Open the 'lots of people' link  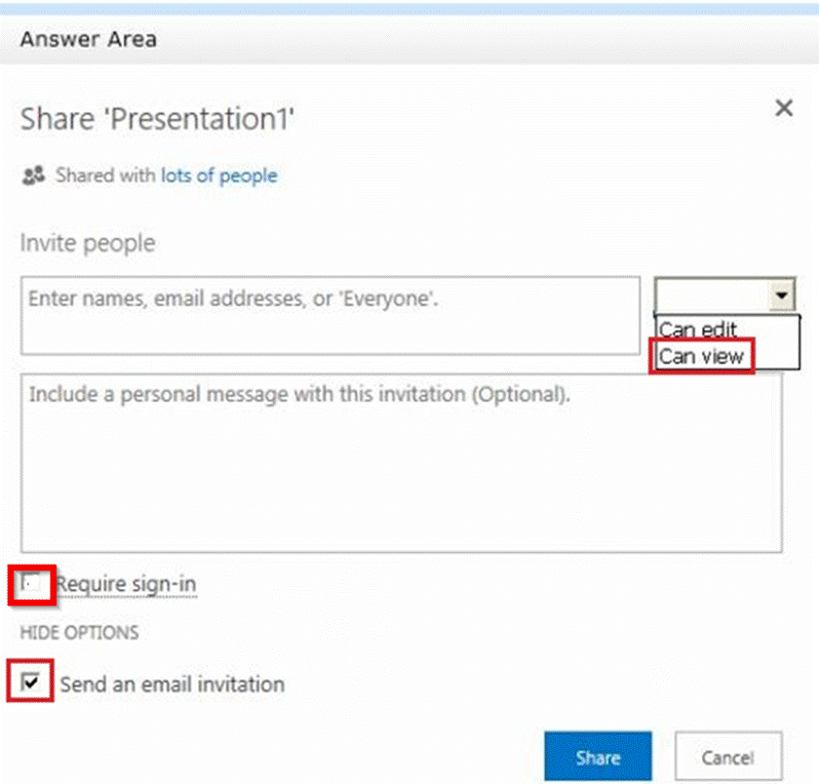pos(218,176)
